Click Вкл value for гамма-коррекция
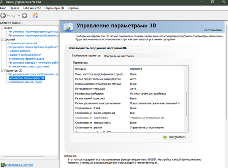This screenshot has width=228, height=168. tap(132, 113)
